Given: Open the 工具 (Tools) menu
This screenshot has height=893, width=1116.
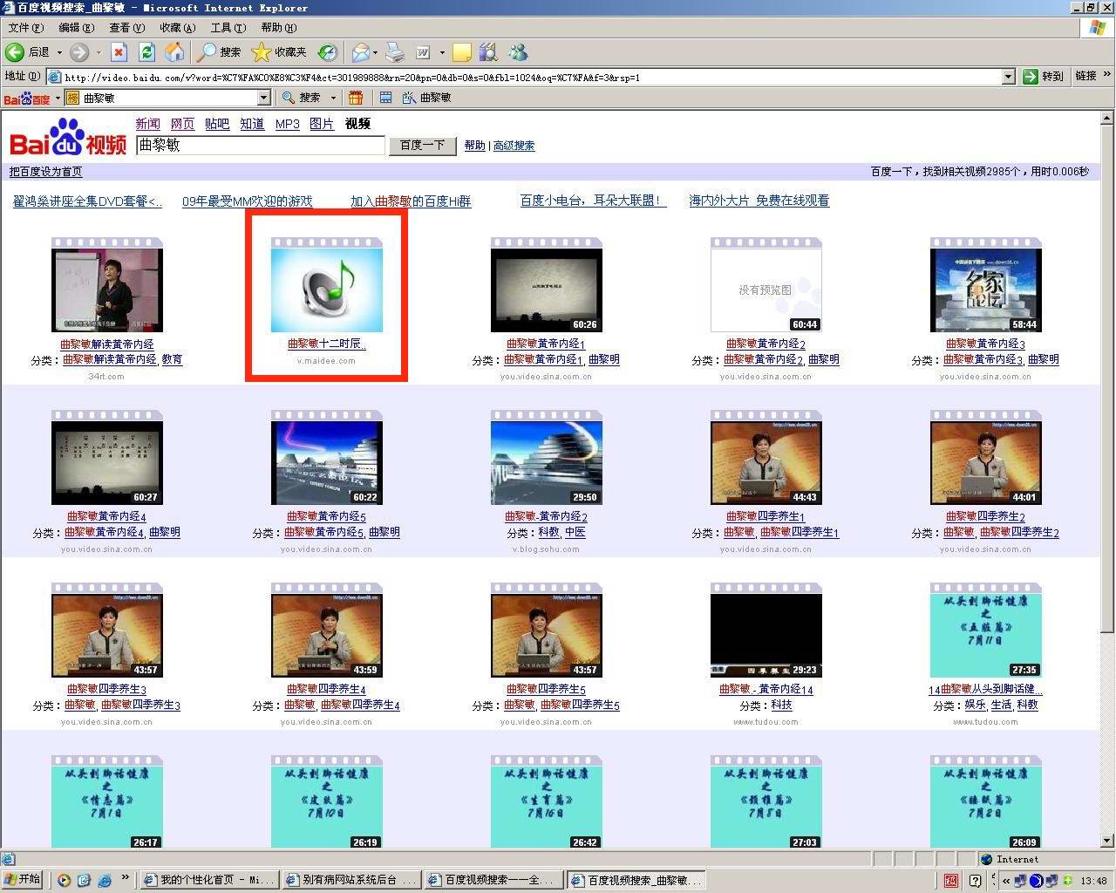Looking at the screenshot, I should click(x=227, y=28).
